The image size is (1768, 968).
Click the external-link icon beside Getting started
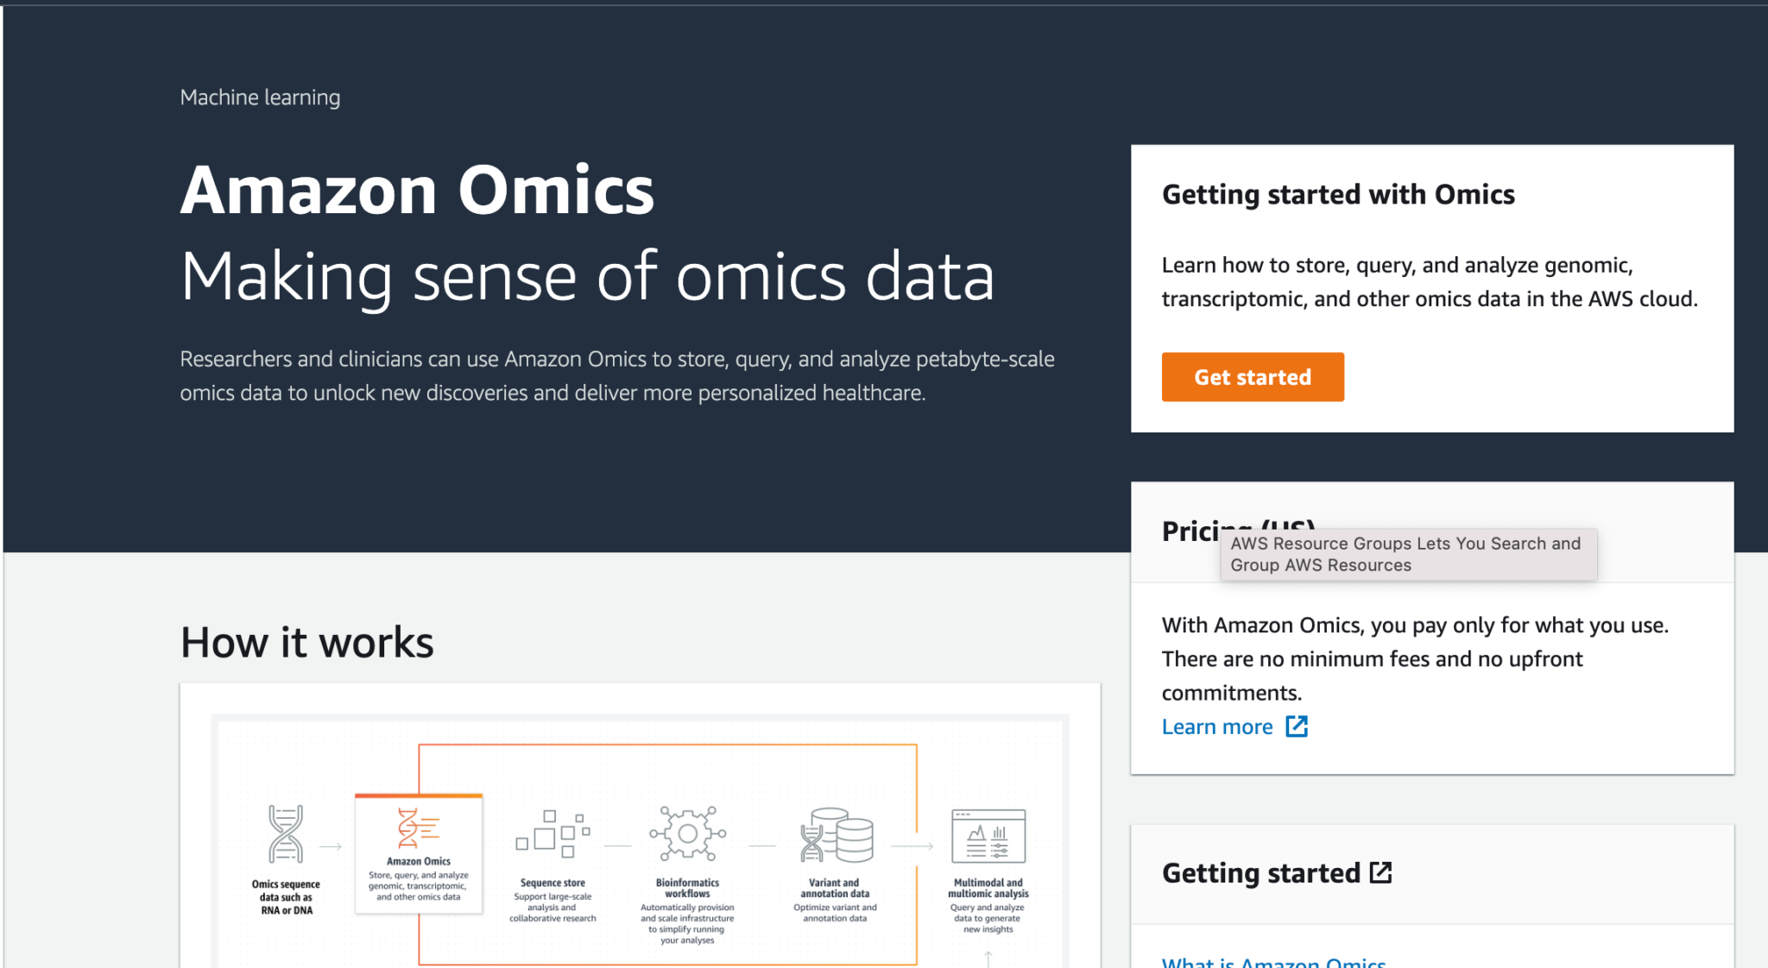(x=1382, y=871)
